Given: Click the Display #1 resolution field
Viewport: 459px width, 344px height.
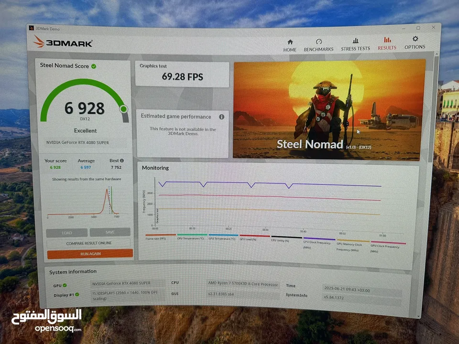Looking at the screenshot, I should click(128, 295).
